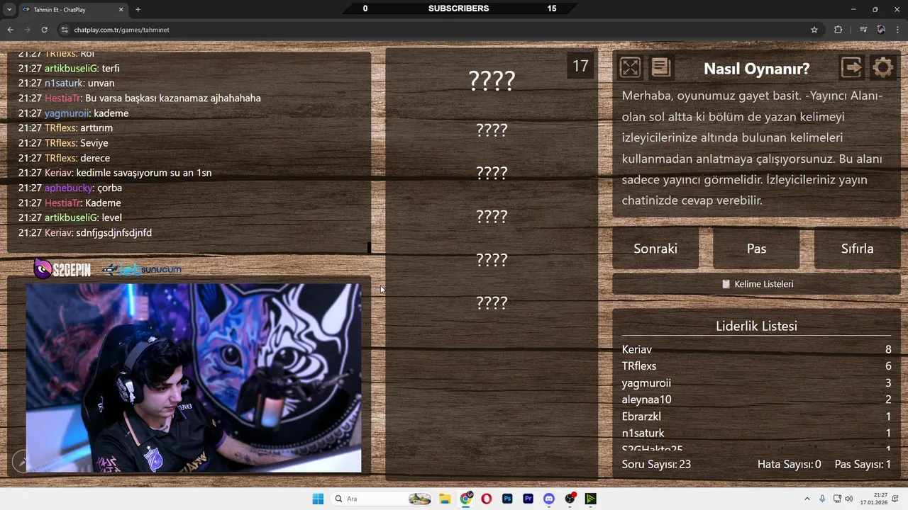
Task: Click chat message 'Keriav: sdnfjgsdjnfsdjnfd'
Action: tap(85, 233)
